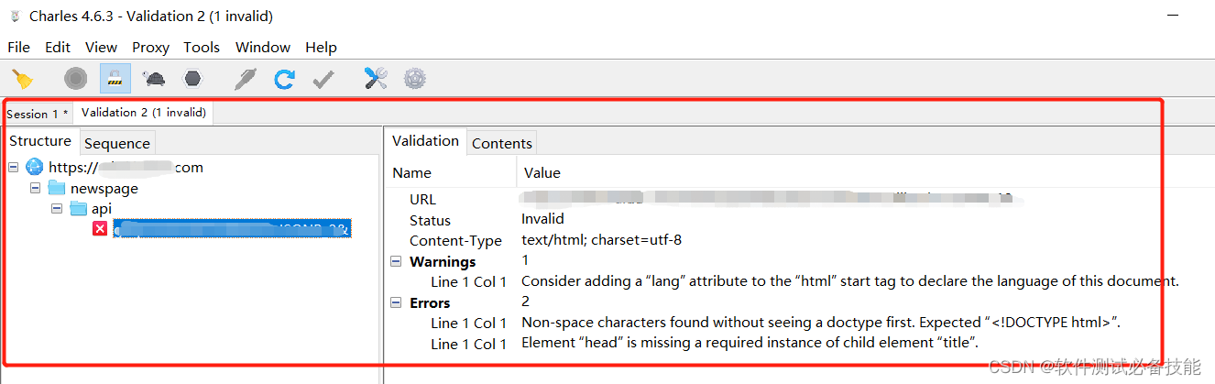Click text/html; charset=utf-8 value
Image resolution: width=1215 pixels, height=384 pixels.
pos(601,240)
